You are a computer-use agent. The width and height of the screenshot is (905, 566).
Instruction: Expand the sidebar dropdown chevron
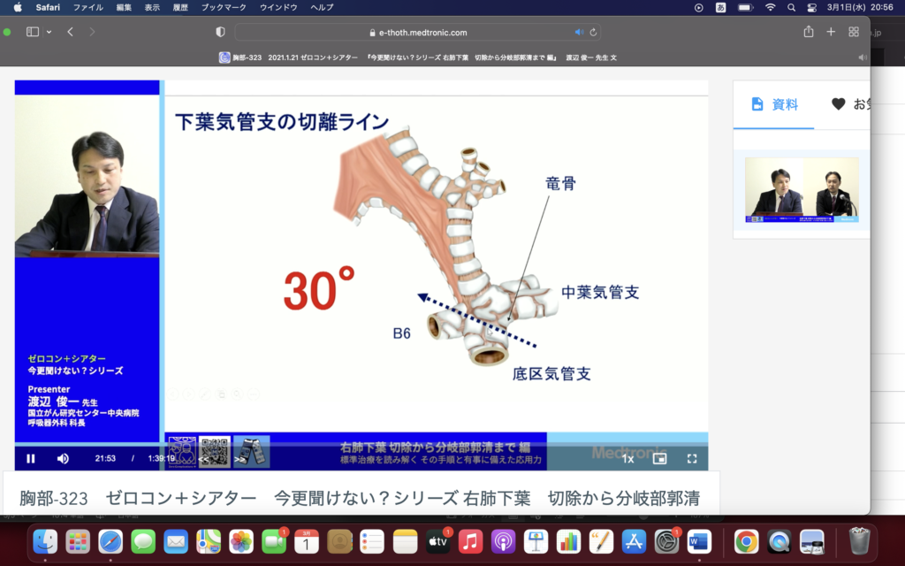pos(49,32)
